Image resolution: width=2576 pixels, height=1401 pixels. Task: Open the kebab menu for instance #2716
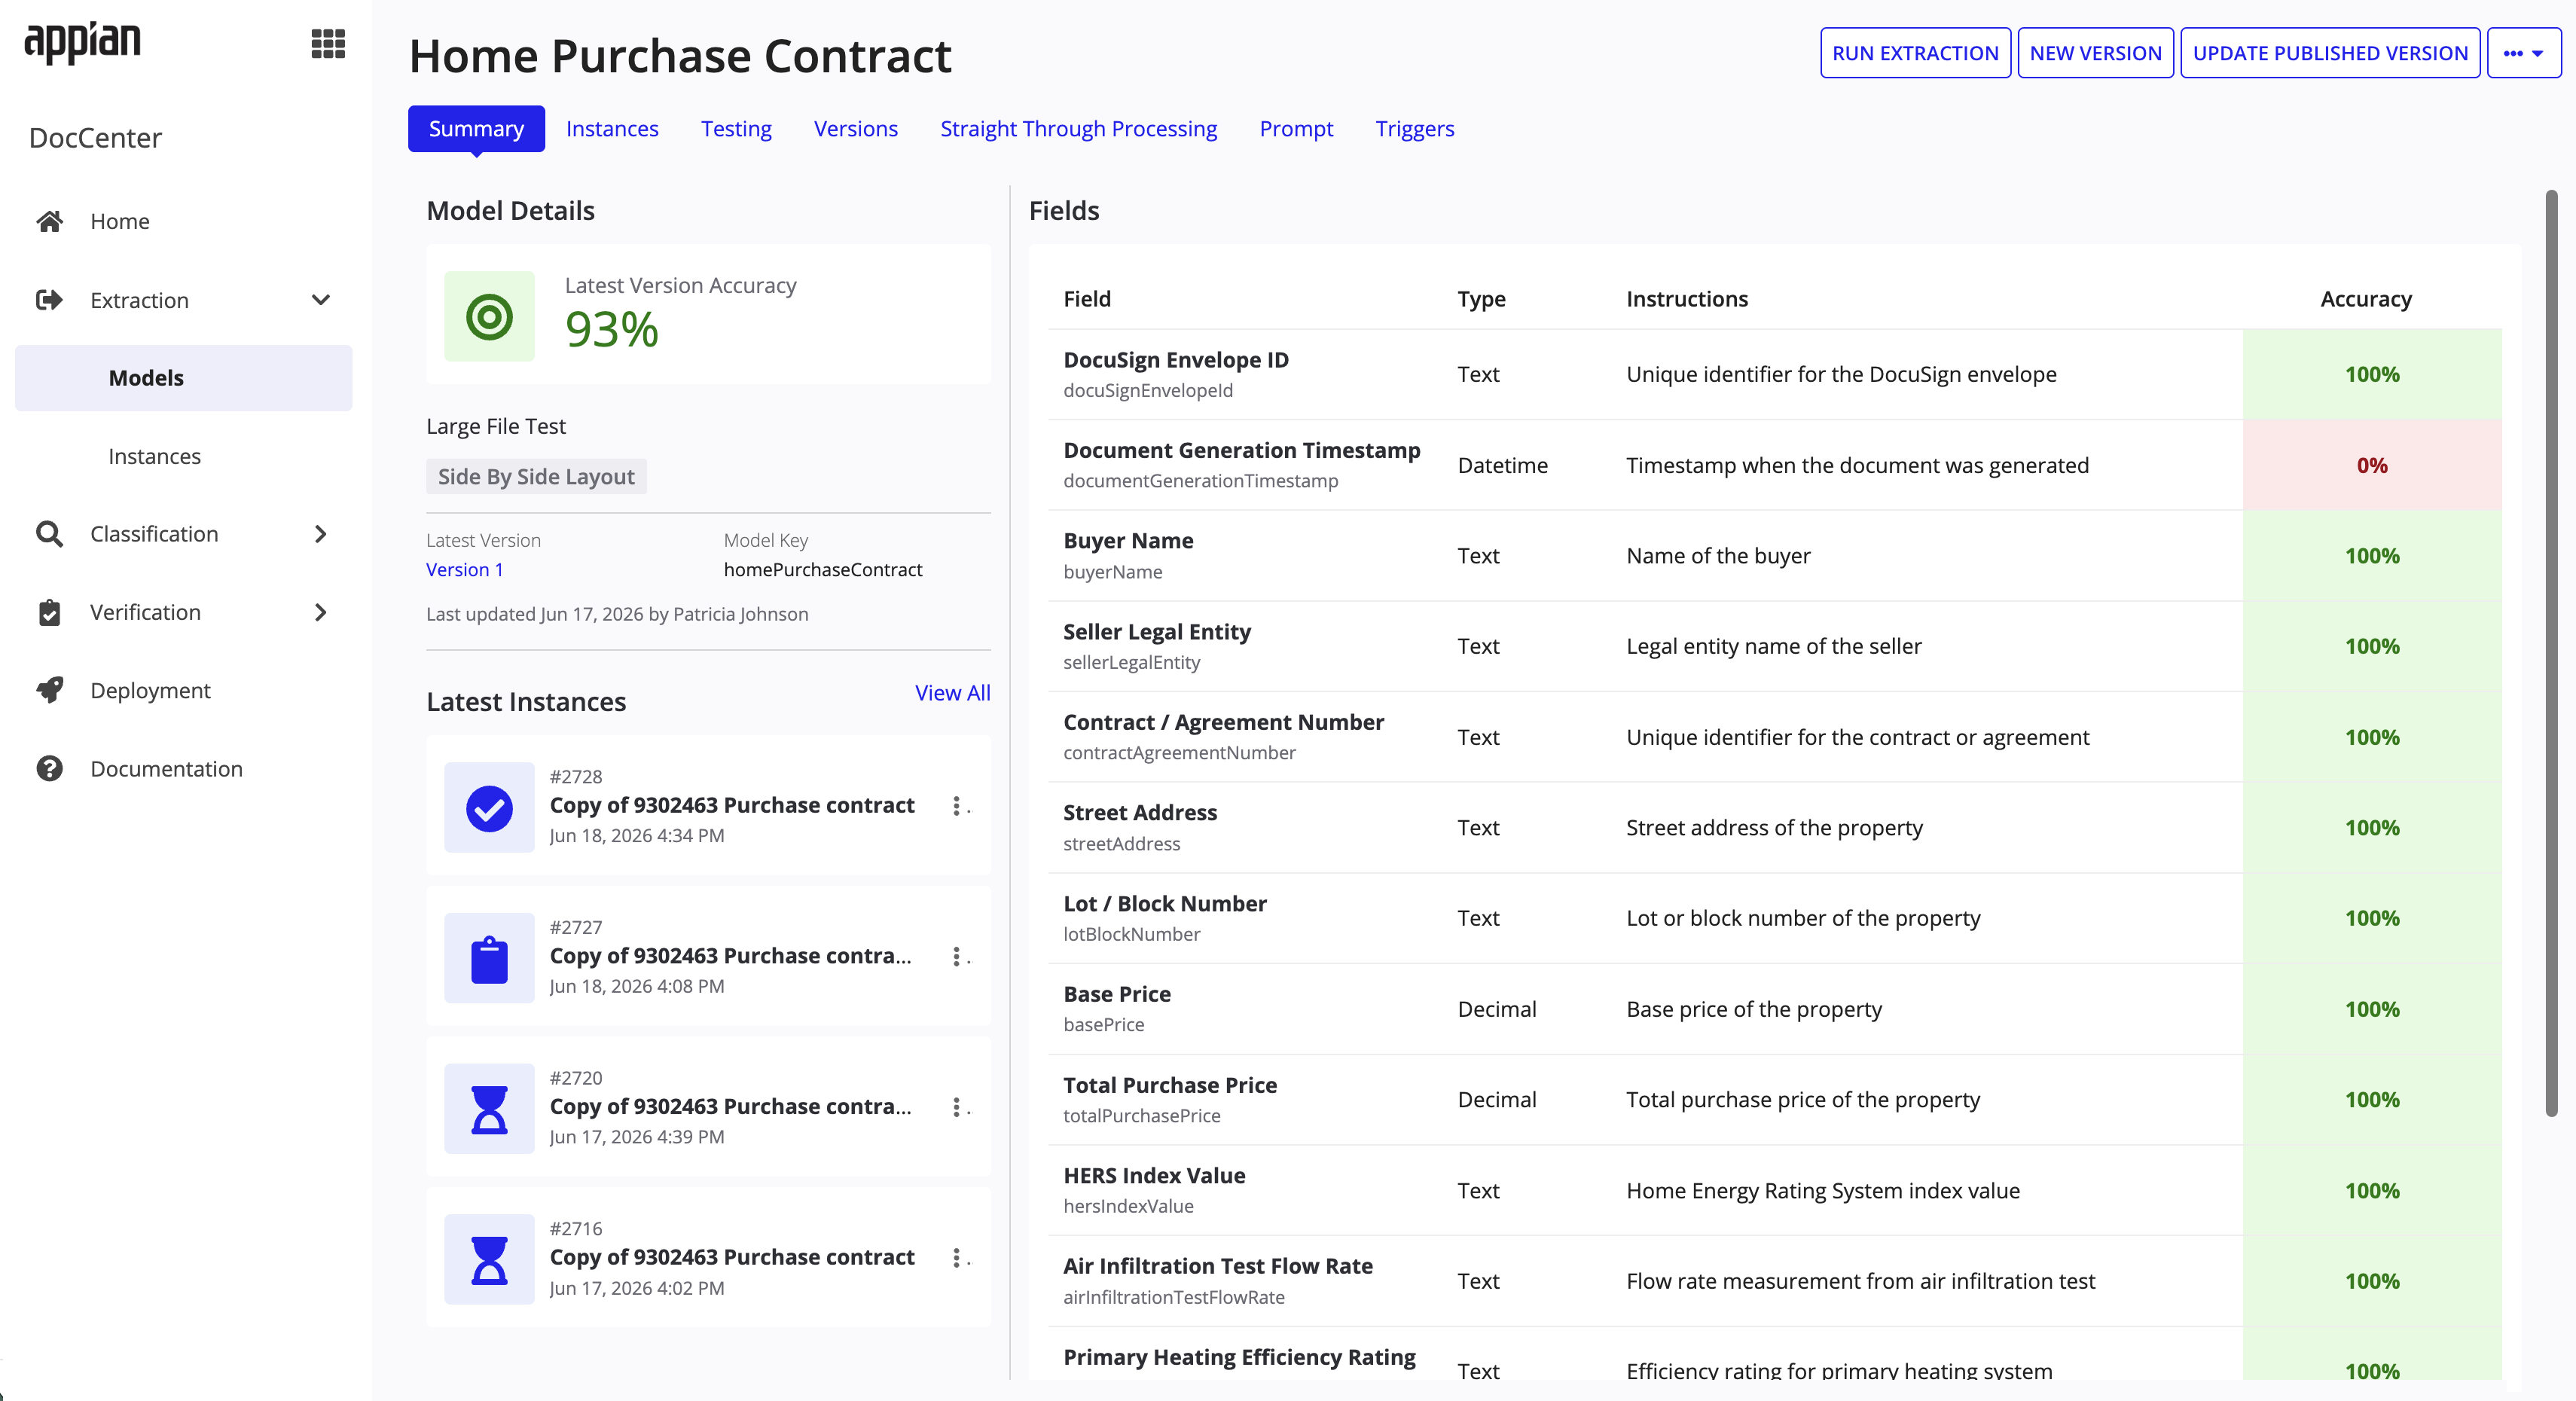pyautogui.click(x=957, y=1258)
